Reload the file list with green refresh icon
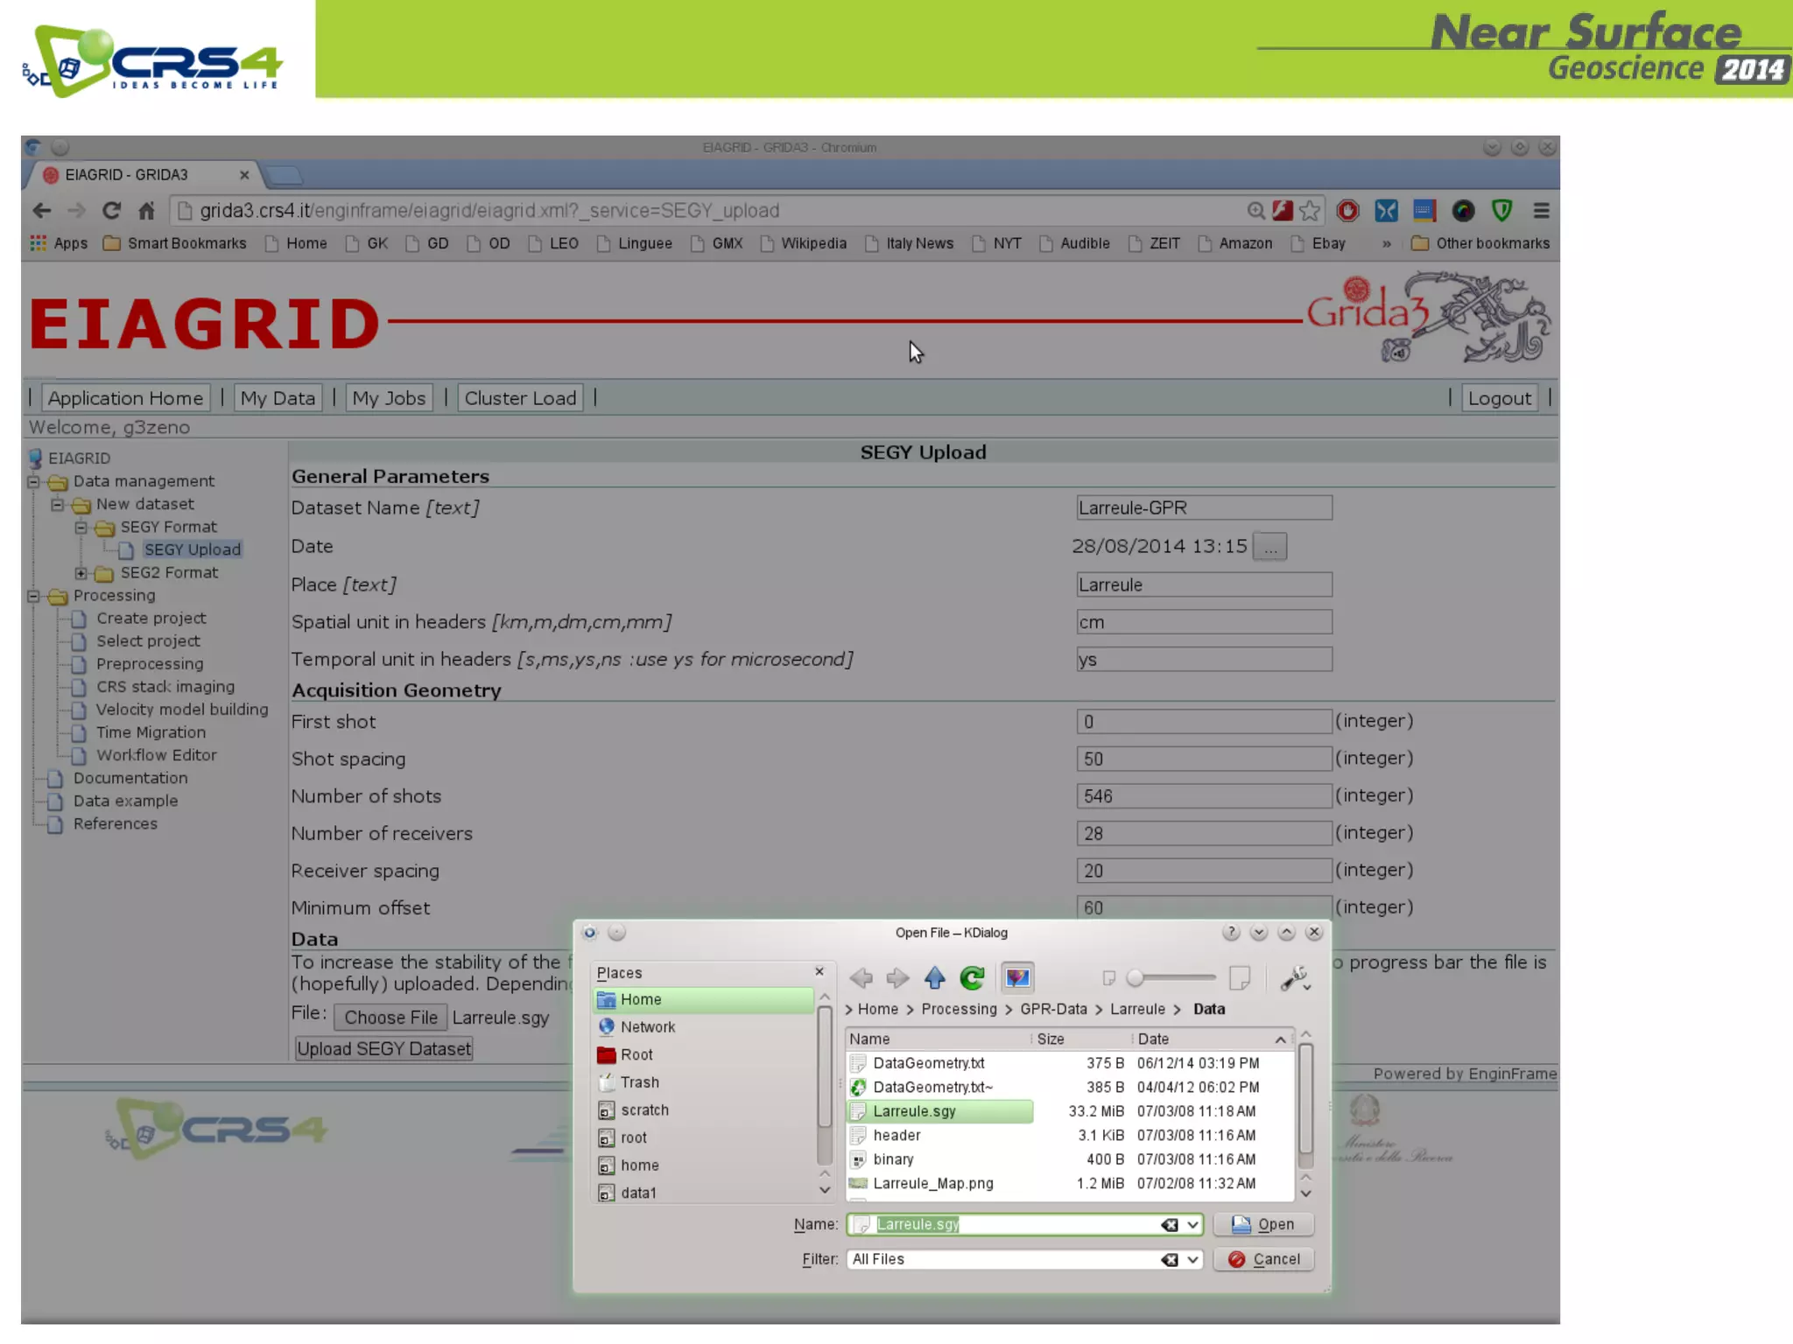This screenshot has height=1344, width=1793. coord(972,977)
